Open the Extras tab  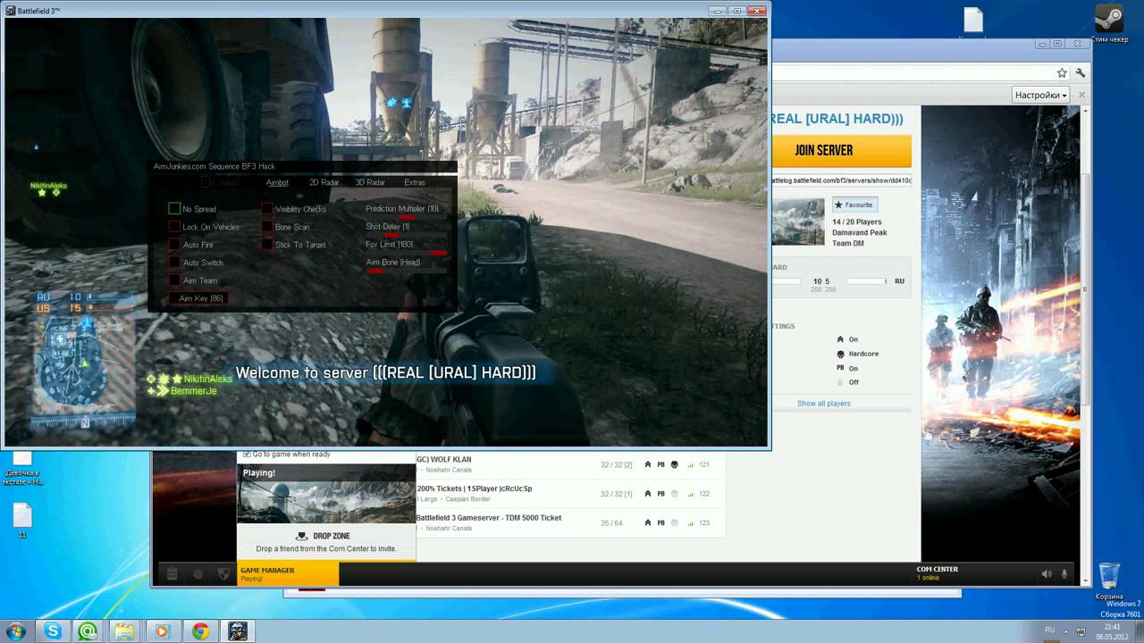click(x=415, y=182)
